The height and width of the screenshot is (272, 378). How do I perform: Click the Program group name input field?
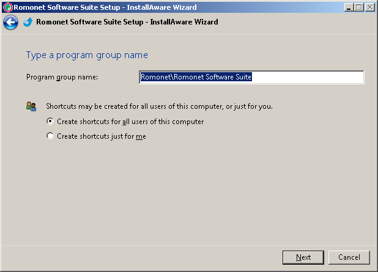(x=251, y=77)
